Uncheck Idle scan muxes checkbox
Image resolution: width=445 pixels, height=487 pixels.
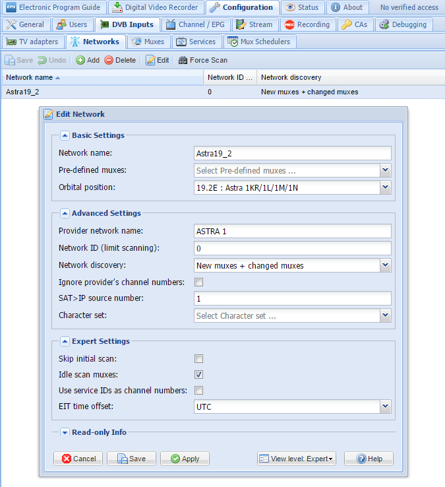pyautogui.click(x=198, y=375)
